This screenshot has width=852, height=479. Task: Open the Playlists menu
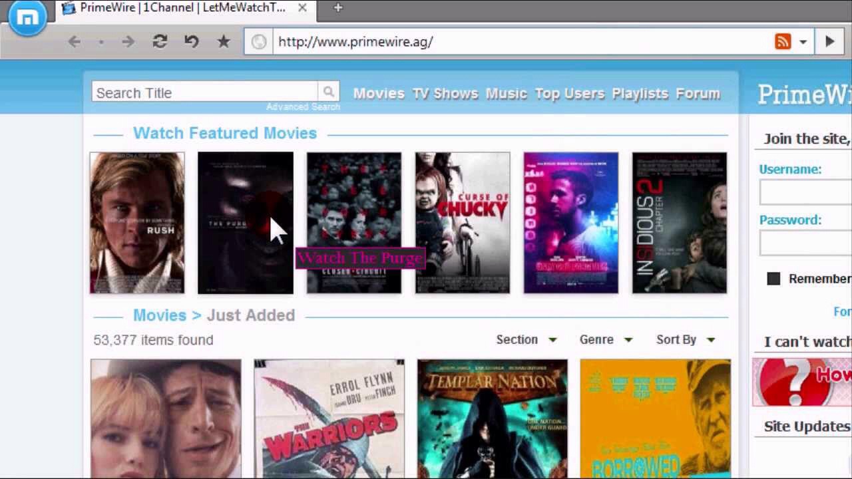(640, 94)
